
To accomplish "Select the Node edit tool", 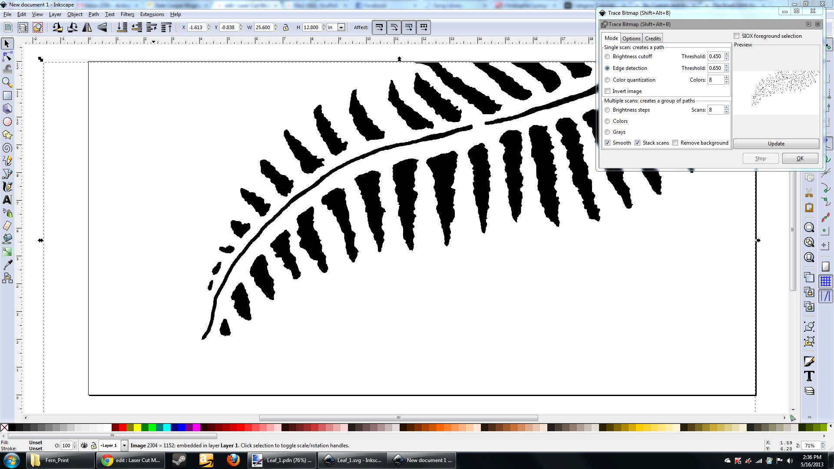I will [x=7, y=56].
